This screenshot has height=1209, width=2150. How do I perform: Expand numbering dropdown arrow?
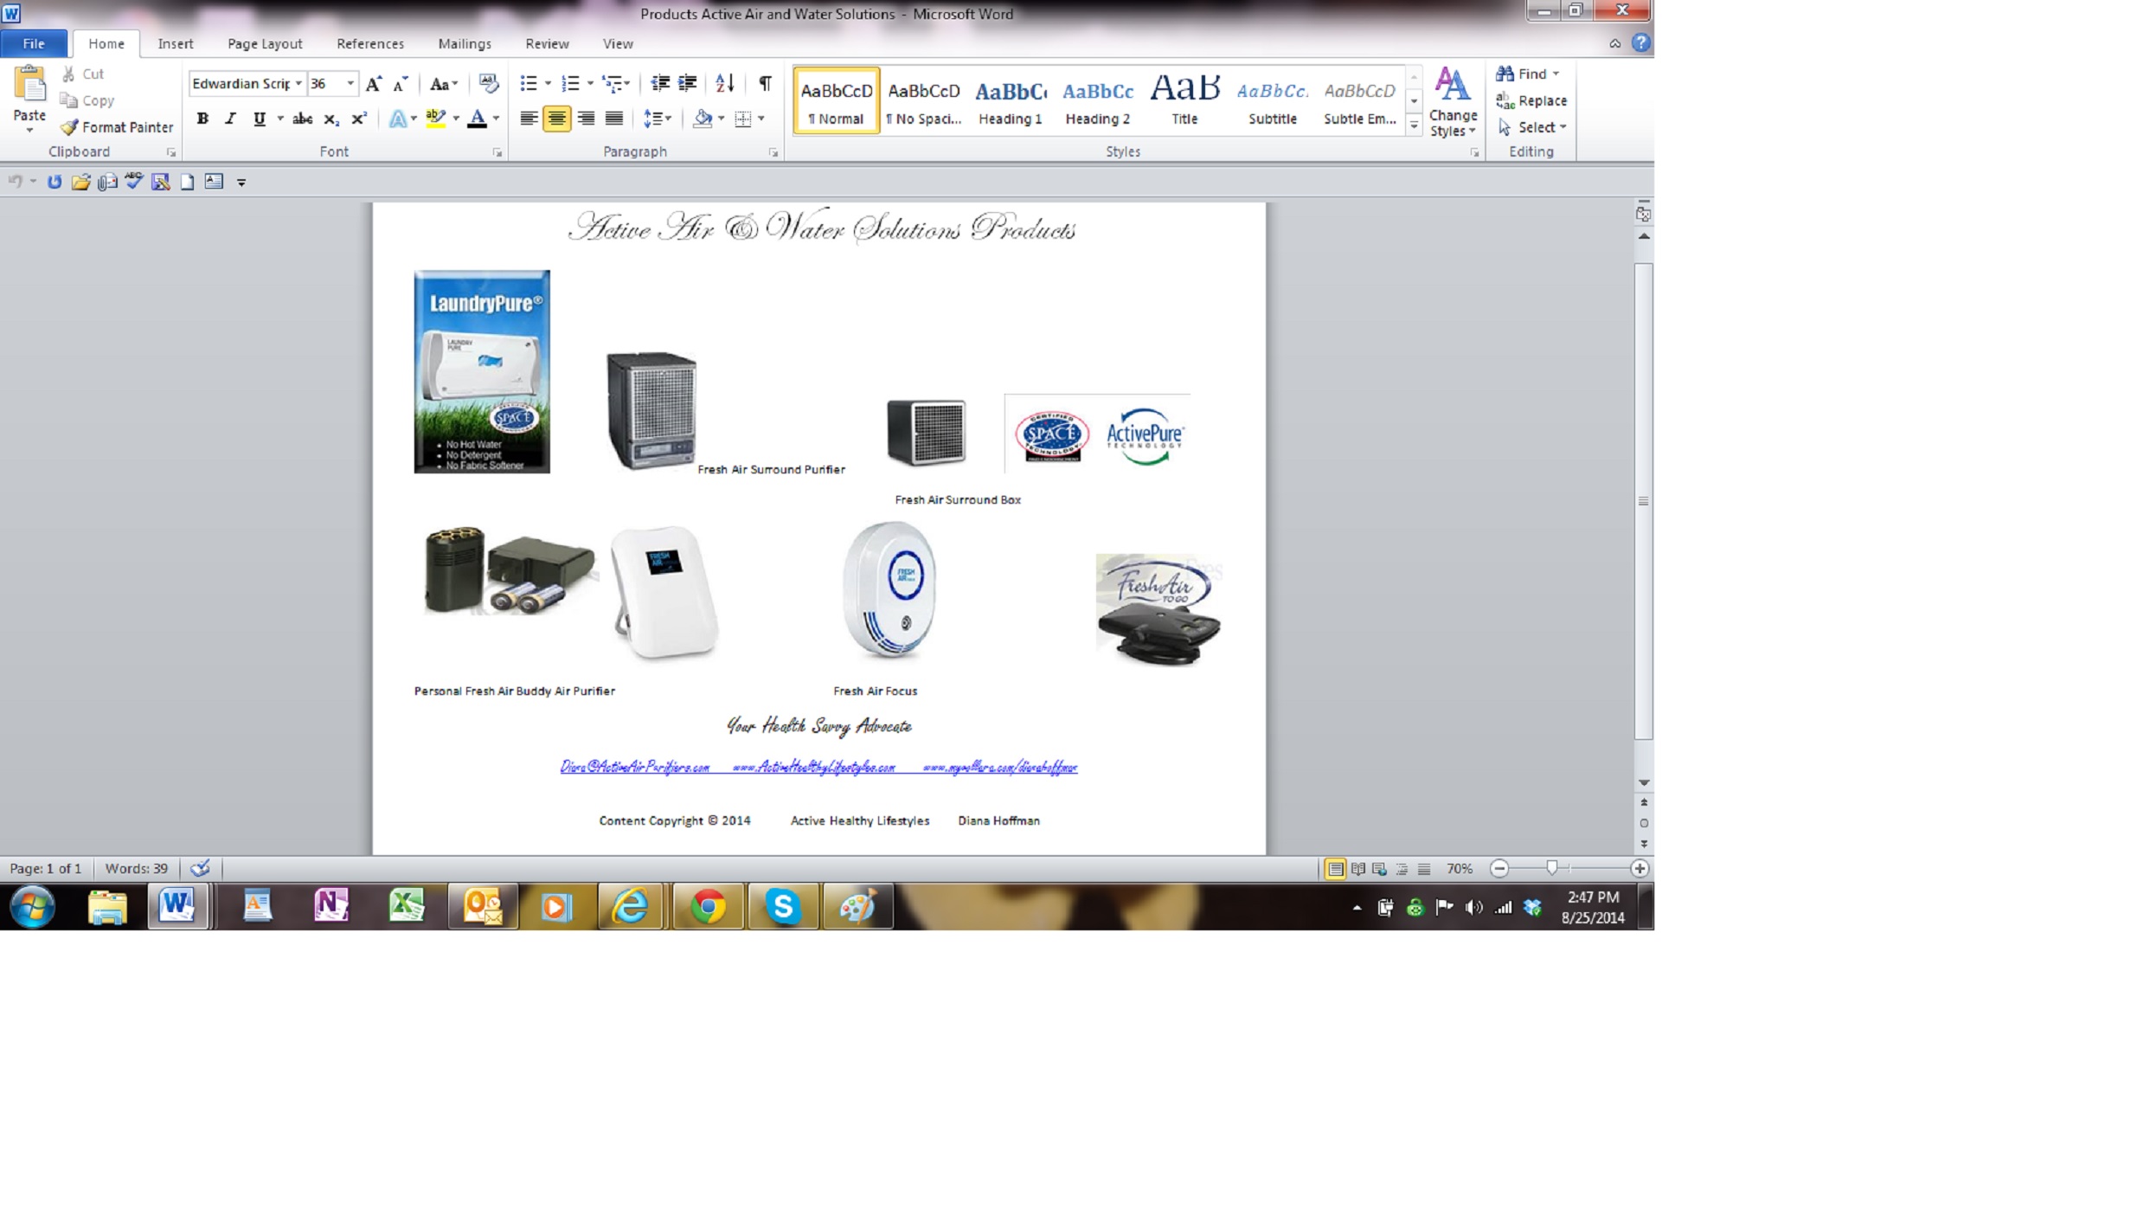click(590, 84)
